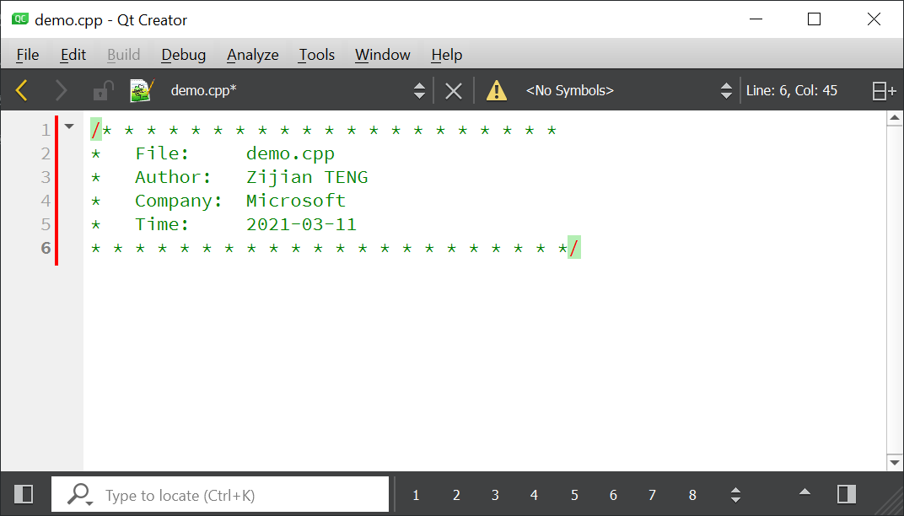This screenshot has width=904, height=516.
Task: Open the Tools menu
Action: click(316, 55)
